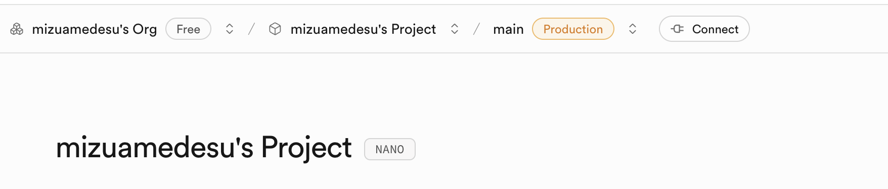Image resolution: width=888 pixels, height=189 pixels.
Task: Click the NANO compute size badge
Action: pyautogui.click(x=390, y=149)
